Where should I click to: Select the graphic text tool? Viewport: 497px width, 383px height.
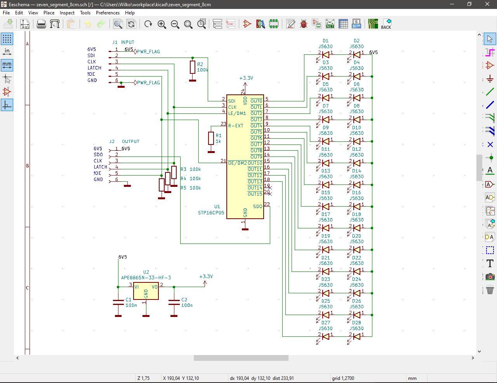pos(490,263)
